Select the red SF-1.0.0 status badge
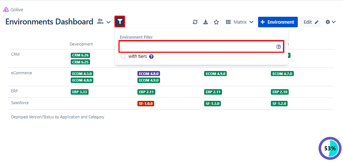The image size is (343, 162). pos(146,103)
